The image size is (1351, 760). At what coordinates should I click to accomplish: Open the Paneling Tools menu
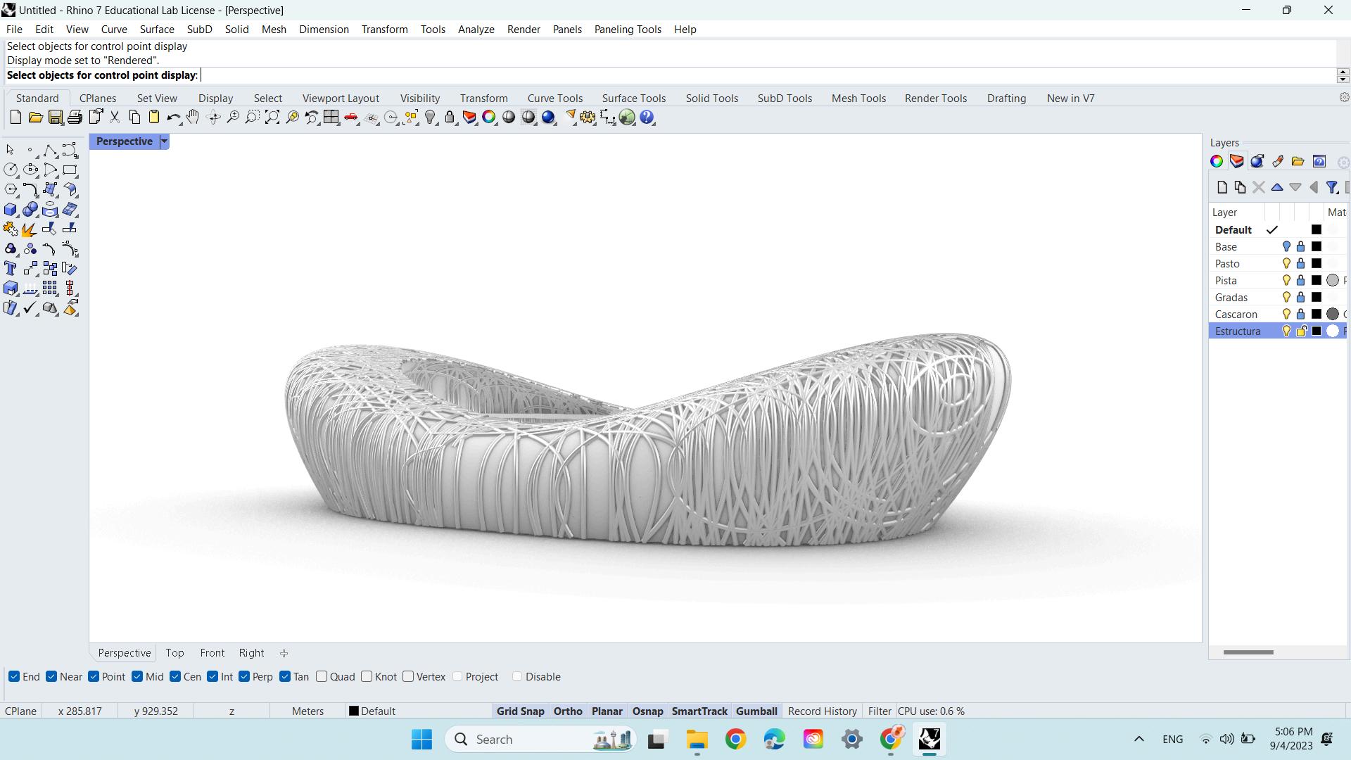[x=627, y=29]
